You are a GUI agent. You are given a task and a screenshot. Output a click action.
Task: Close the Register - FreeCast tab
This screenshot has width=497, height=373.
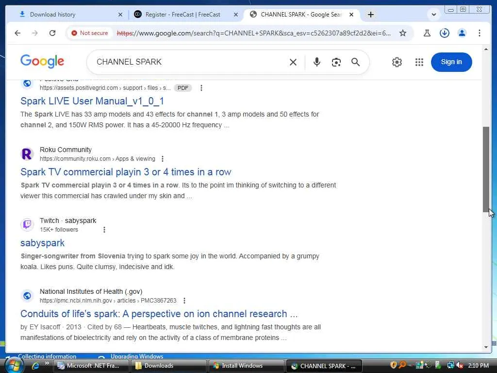[236, 15]
